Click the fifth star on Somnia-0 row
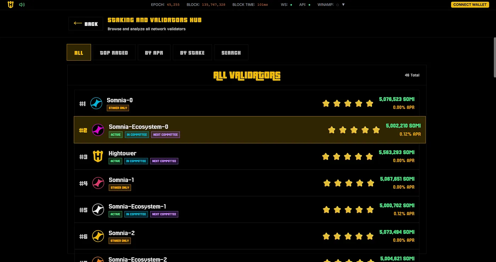The height and width of the screenshot is (262, 496). [370, 103]
